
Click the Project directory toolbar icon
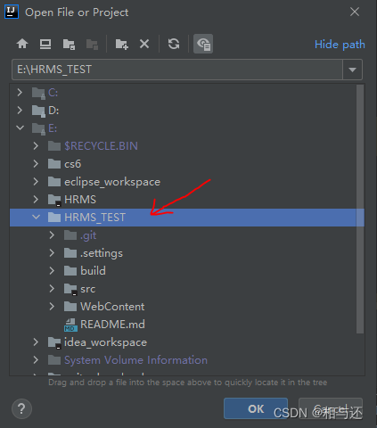point(69,45)
